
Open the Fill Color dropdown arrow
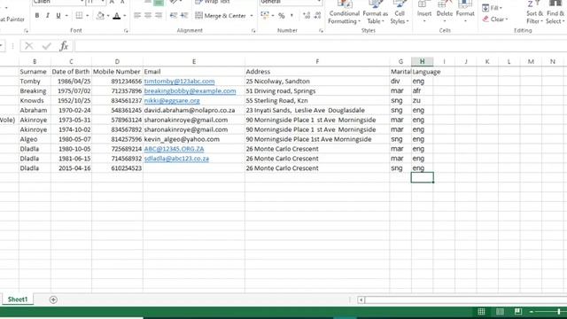coord(108,16)
